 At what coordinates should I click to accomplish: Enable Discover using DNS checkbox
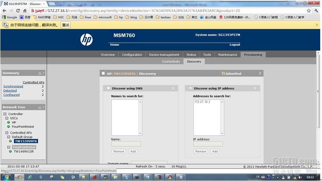pyautogui.click(x=108, y=88)
